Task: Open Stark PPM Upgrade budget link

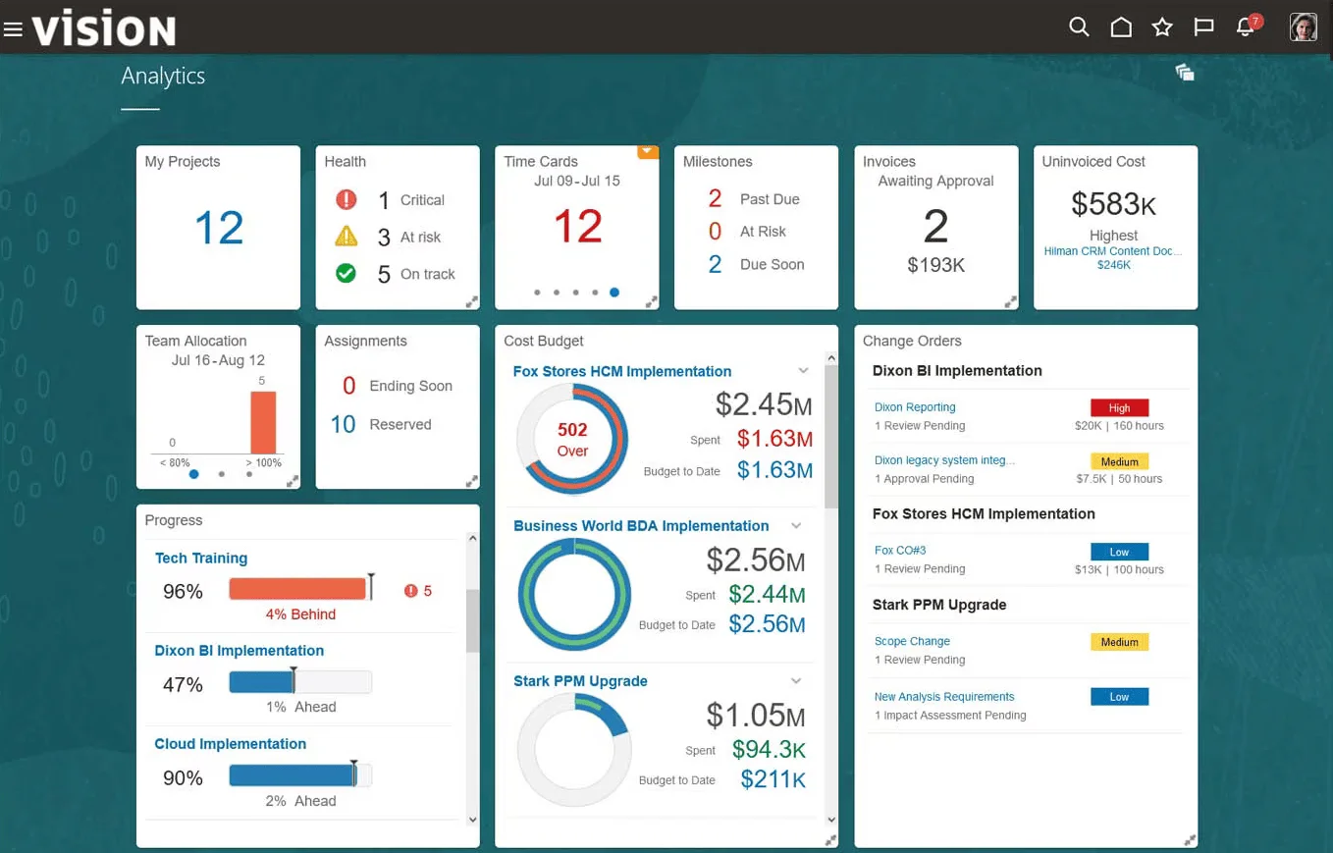Action: pyautogui.click(x=580, y=681)
